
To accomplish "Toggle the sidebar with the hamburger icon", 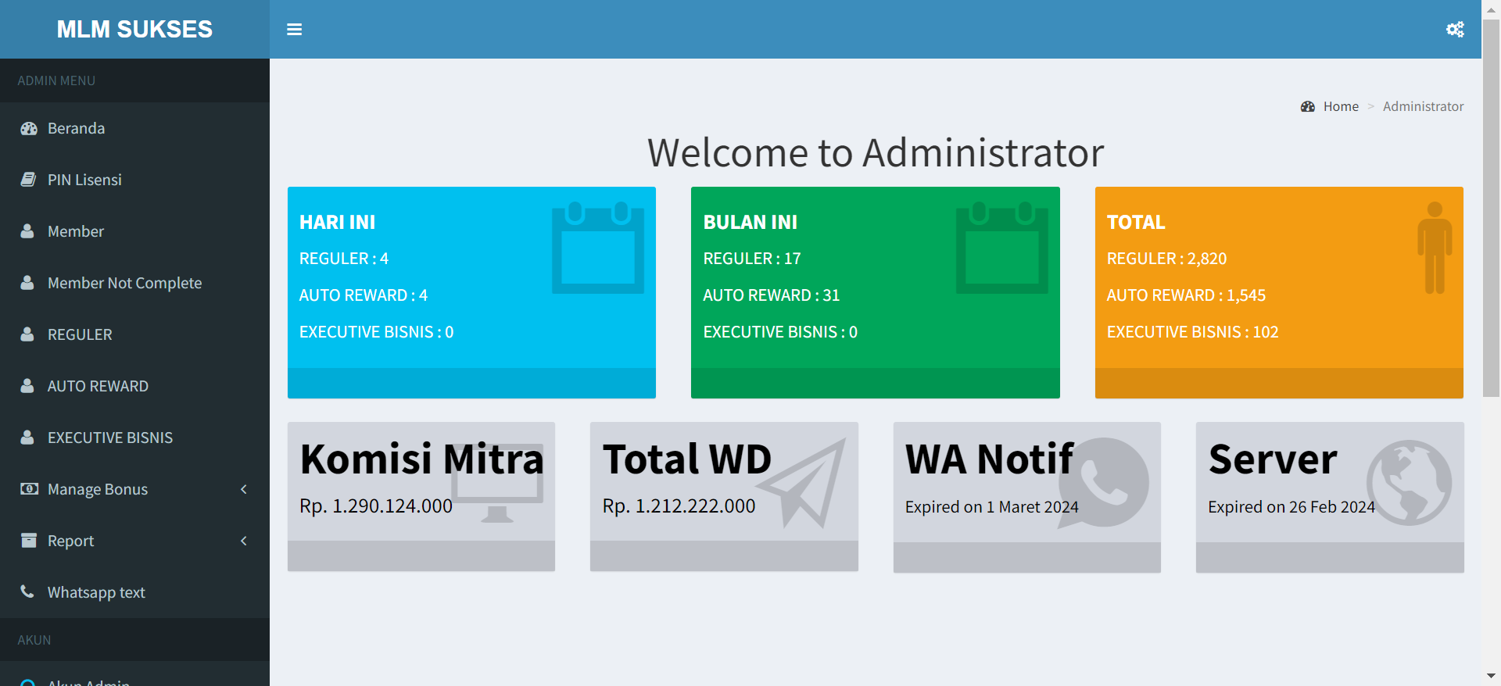I will [x=294, y=30].
